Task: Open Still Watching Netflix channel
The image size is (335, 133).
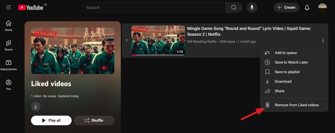Action: point(202,42)
